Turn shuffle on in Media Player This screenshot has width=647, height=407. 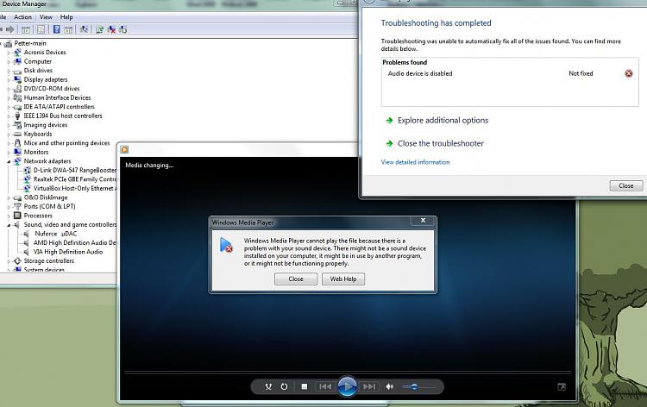coord(268,386)
